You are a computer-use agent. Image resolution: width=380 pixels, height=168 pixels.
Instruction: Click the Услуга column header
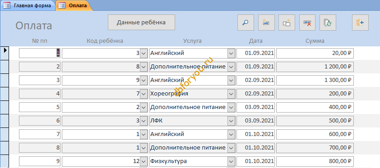192,41
